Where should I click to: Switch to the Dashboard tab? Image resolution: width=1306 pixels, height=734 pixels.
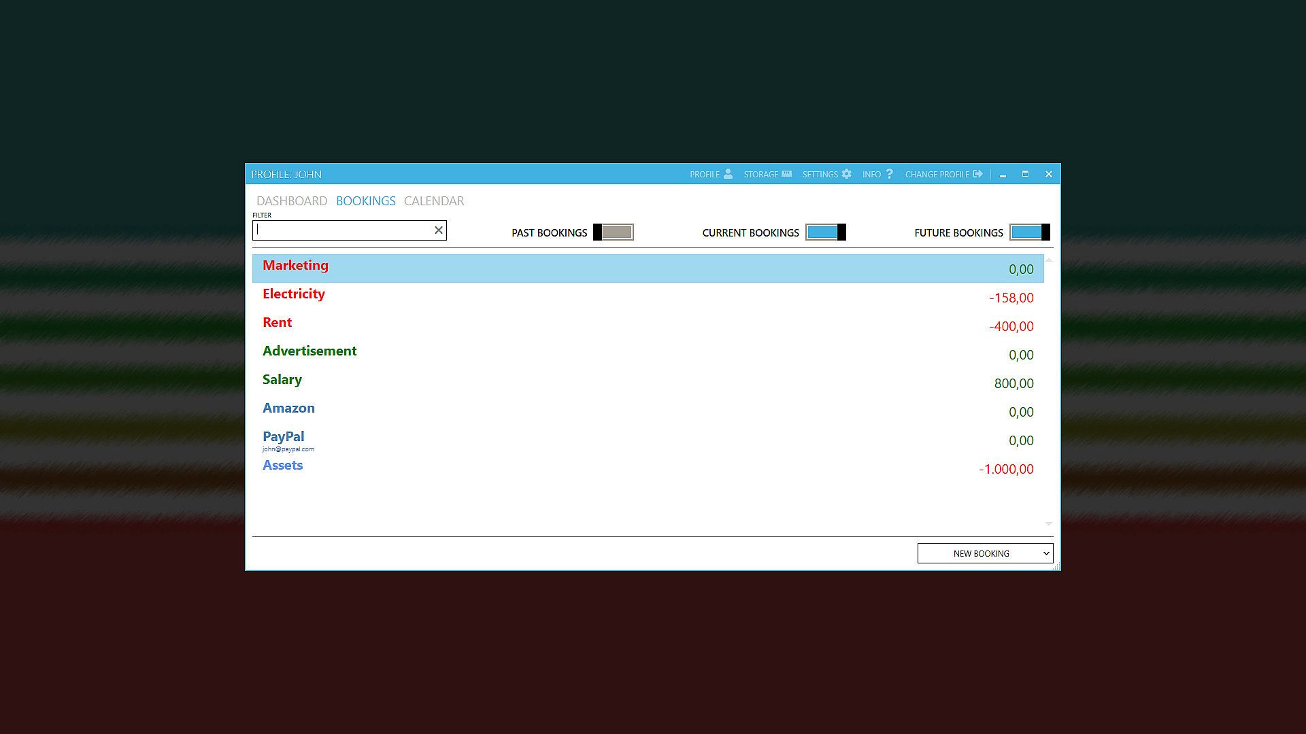point(292,201)
